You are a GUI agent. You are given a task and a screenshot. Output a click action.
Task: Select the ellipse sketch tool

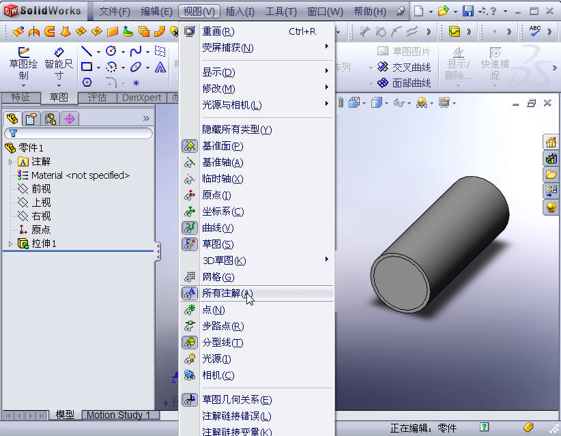(x=136, y=67)
